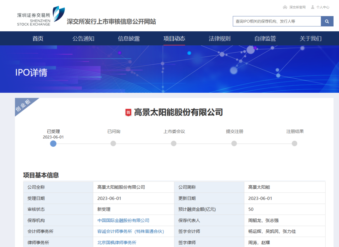Open the 关于我们 menu item

click(310, 39)
